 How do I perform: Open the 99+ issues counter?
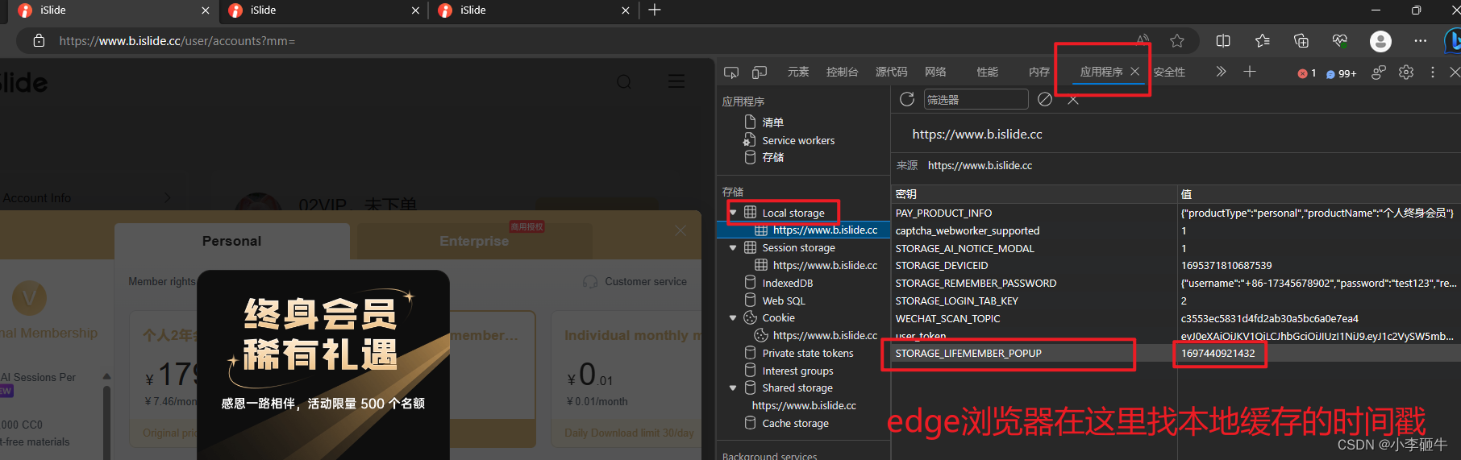1342,73
